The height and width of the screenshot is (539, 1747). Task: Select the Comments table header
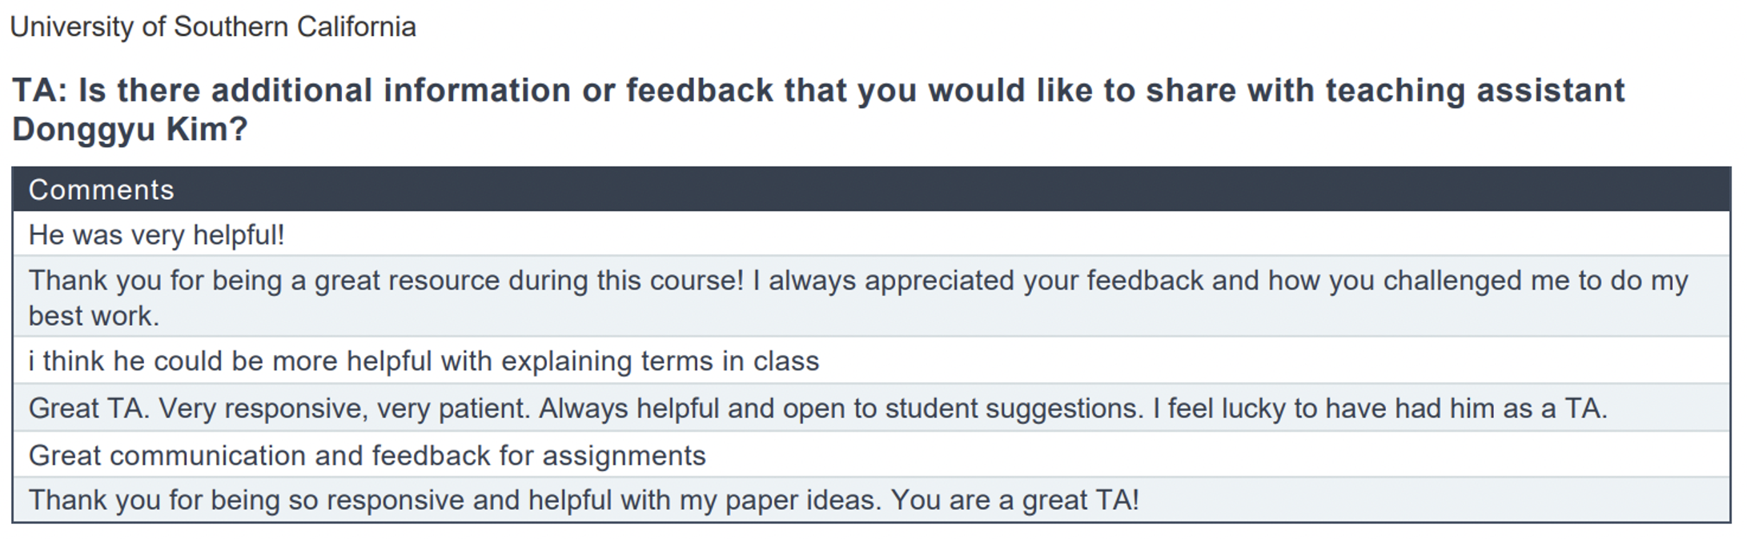[x=871, y=190]
